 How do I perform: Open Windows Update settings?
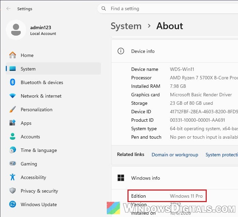[x=53, y=204]
